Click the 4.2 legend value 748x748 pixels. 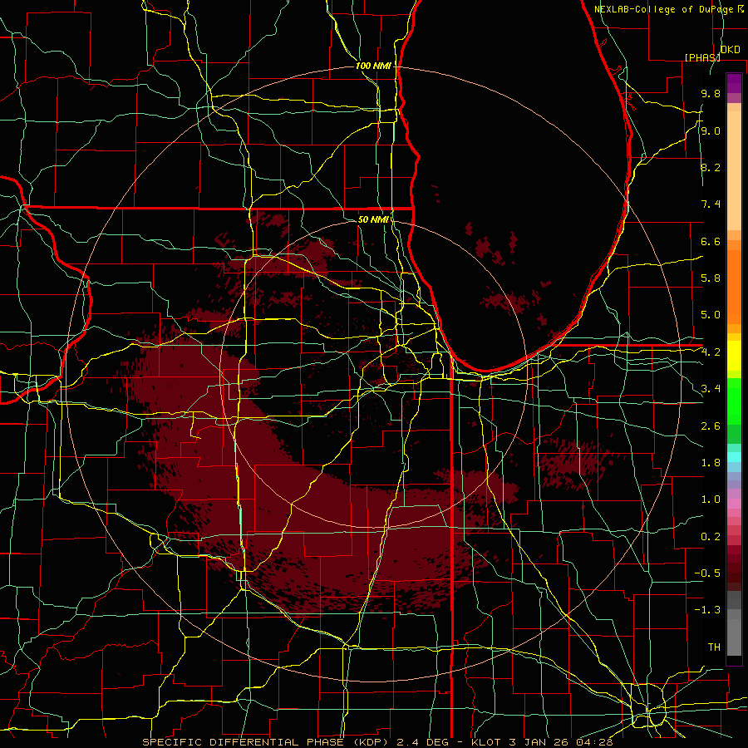pyautogui.click(x=711, y=352)
